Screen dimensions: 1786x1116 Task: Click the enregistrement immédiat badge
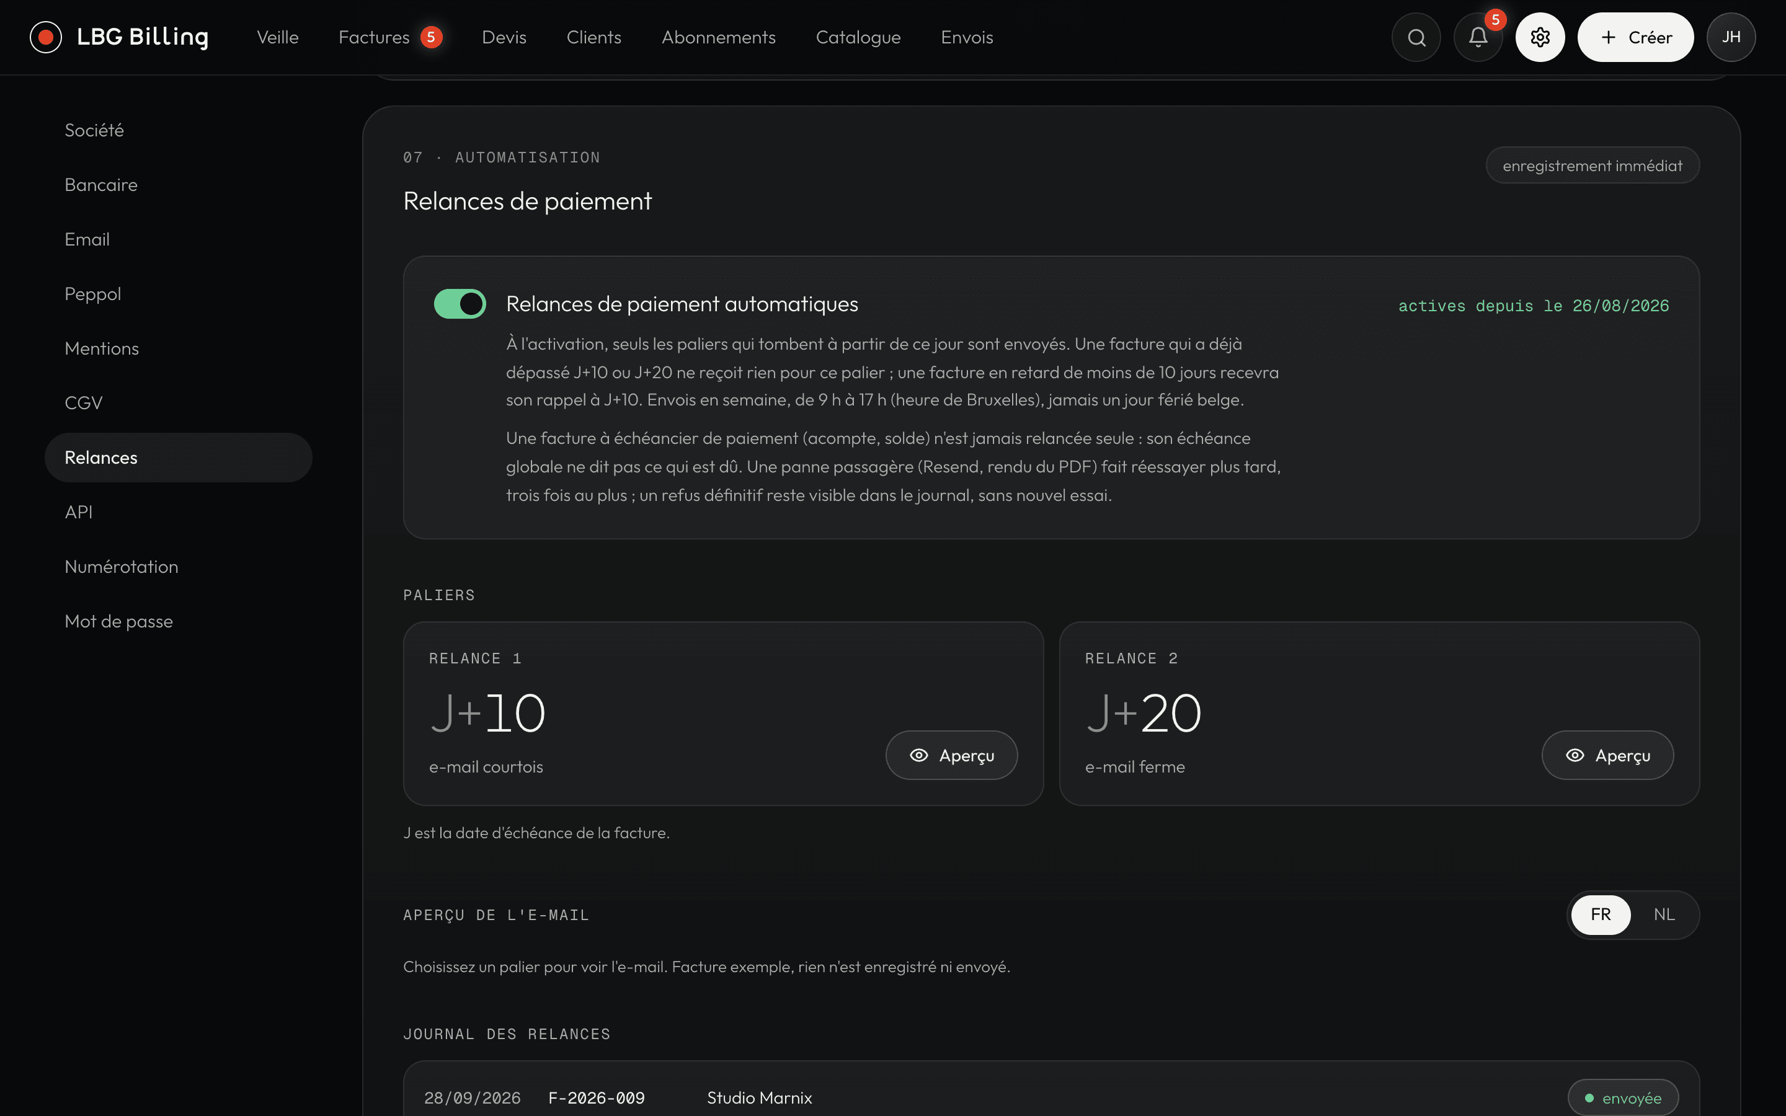tap(1593, 166)
